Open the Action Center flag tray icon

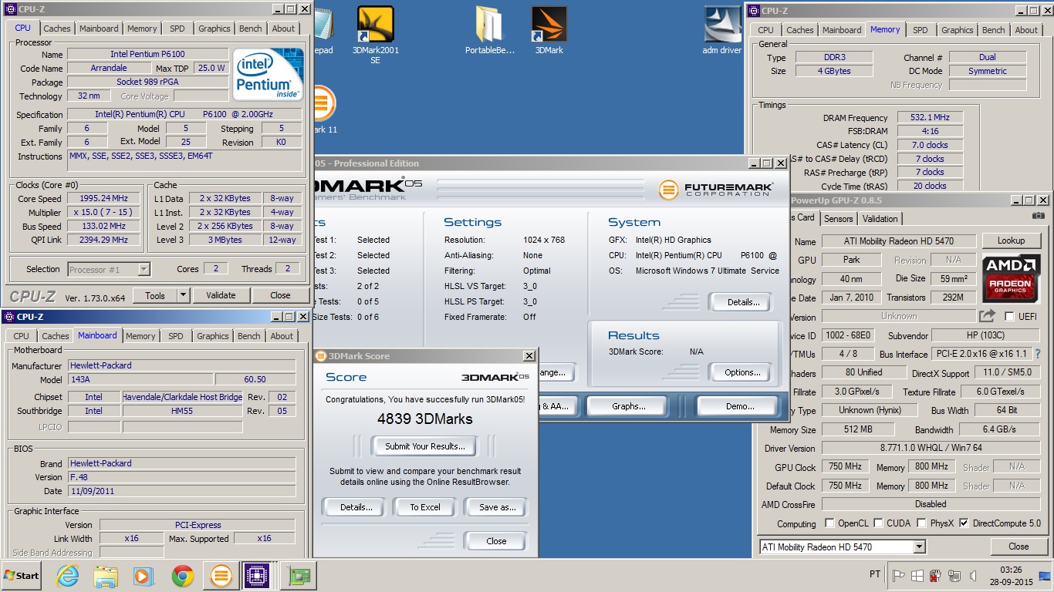tap(899, 576)
